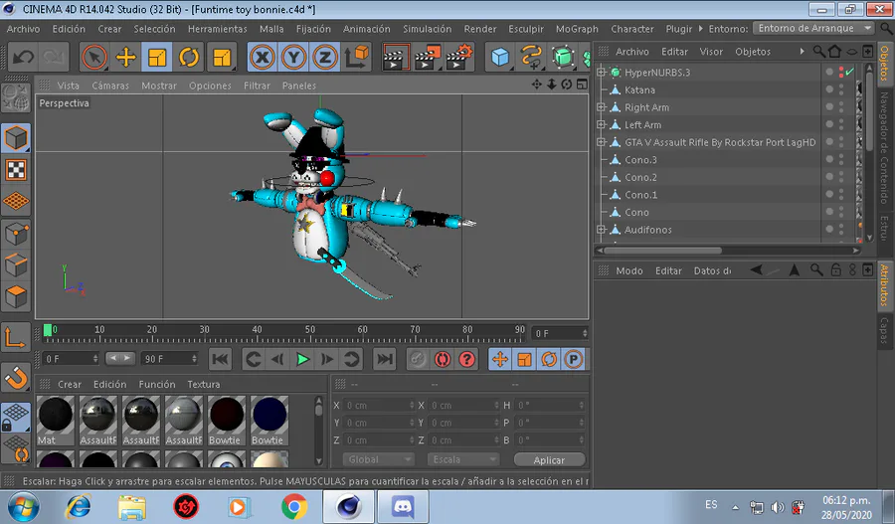Jump to start of animation
This screenshot has height=524, width=895.
[221, 359]
